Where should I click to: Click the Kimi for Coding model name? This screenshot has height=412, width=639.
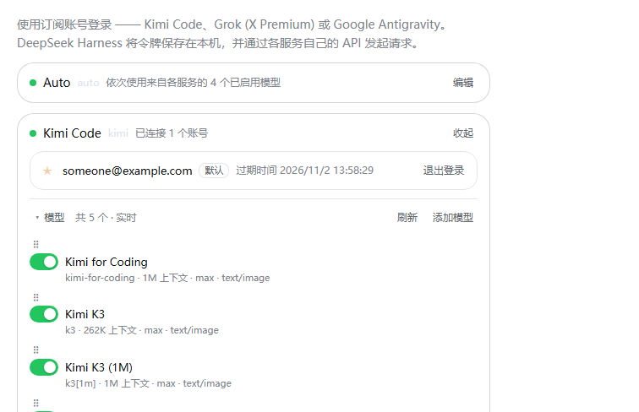click(x=106, y=262)
